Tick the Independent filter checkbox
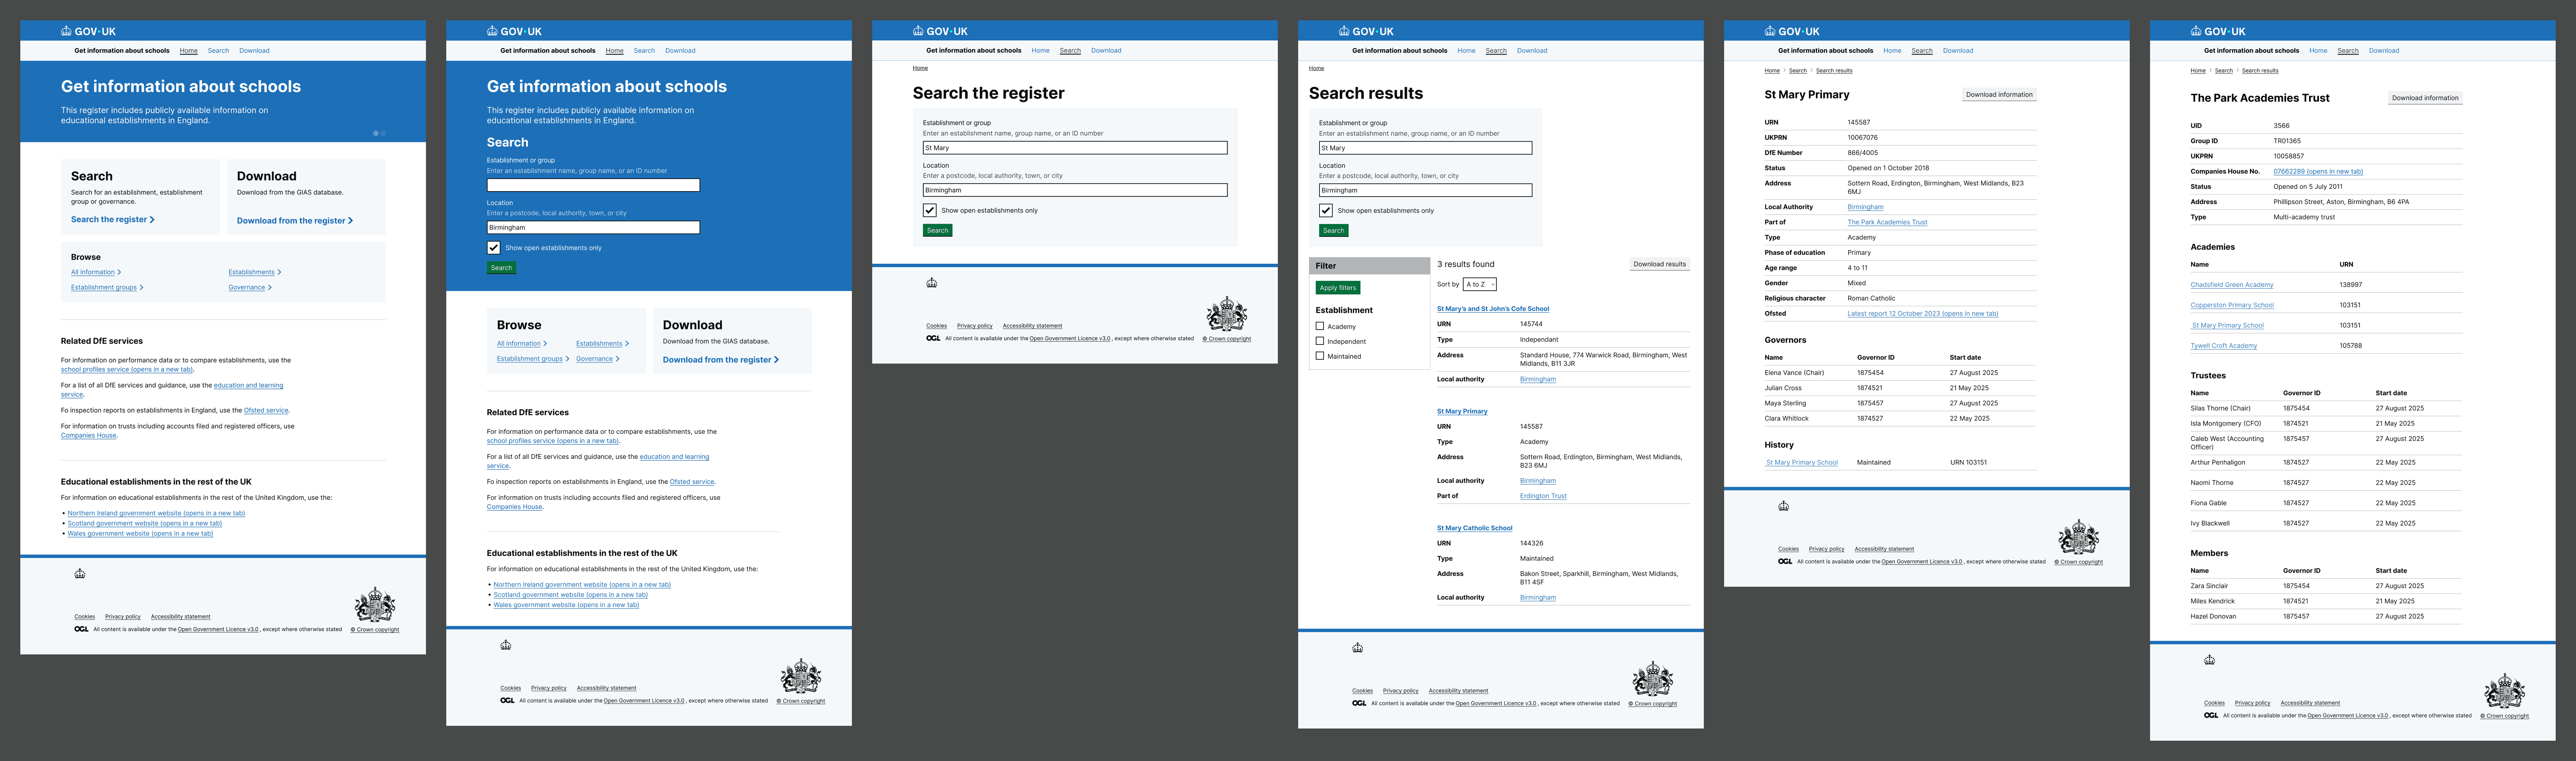 (x=1320, y=341)
